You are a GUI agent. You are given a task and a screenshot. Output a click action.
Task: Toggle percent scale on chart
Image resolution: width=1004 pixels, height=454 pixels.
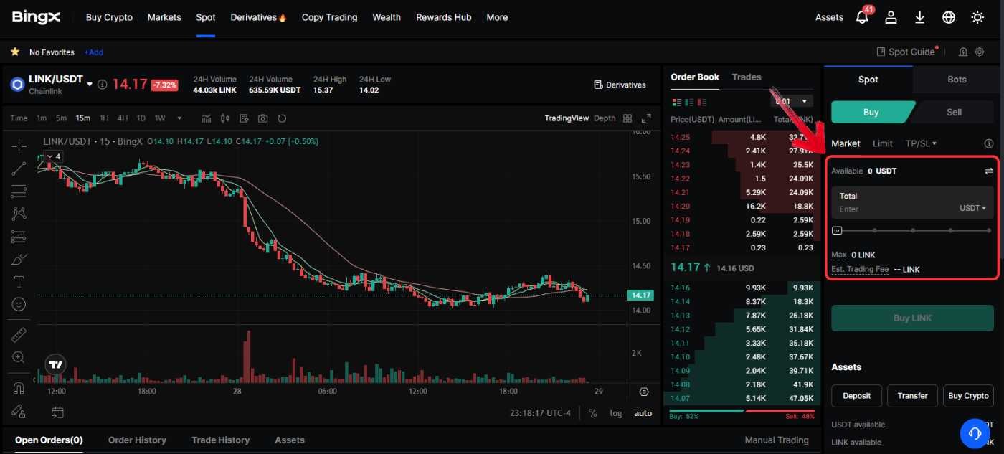(593, 413)
